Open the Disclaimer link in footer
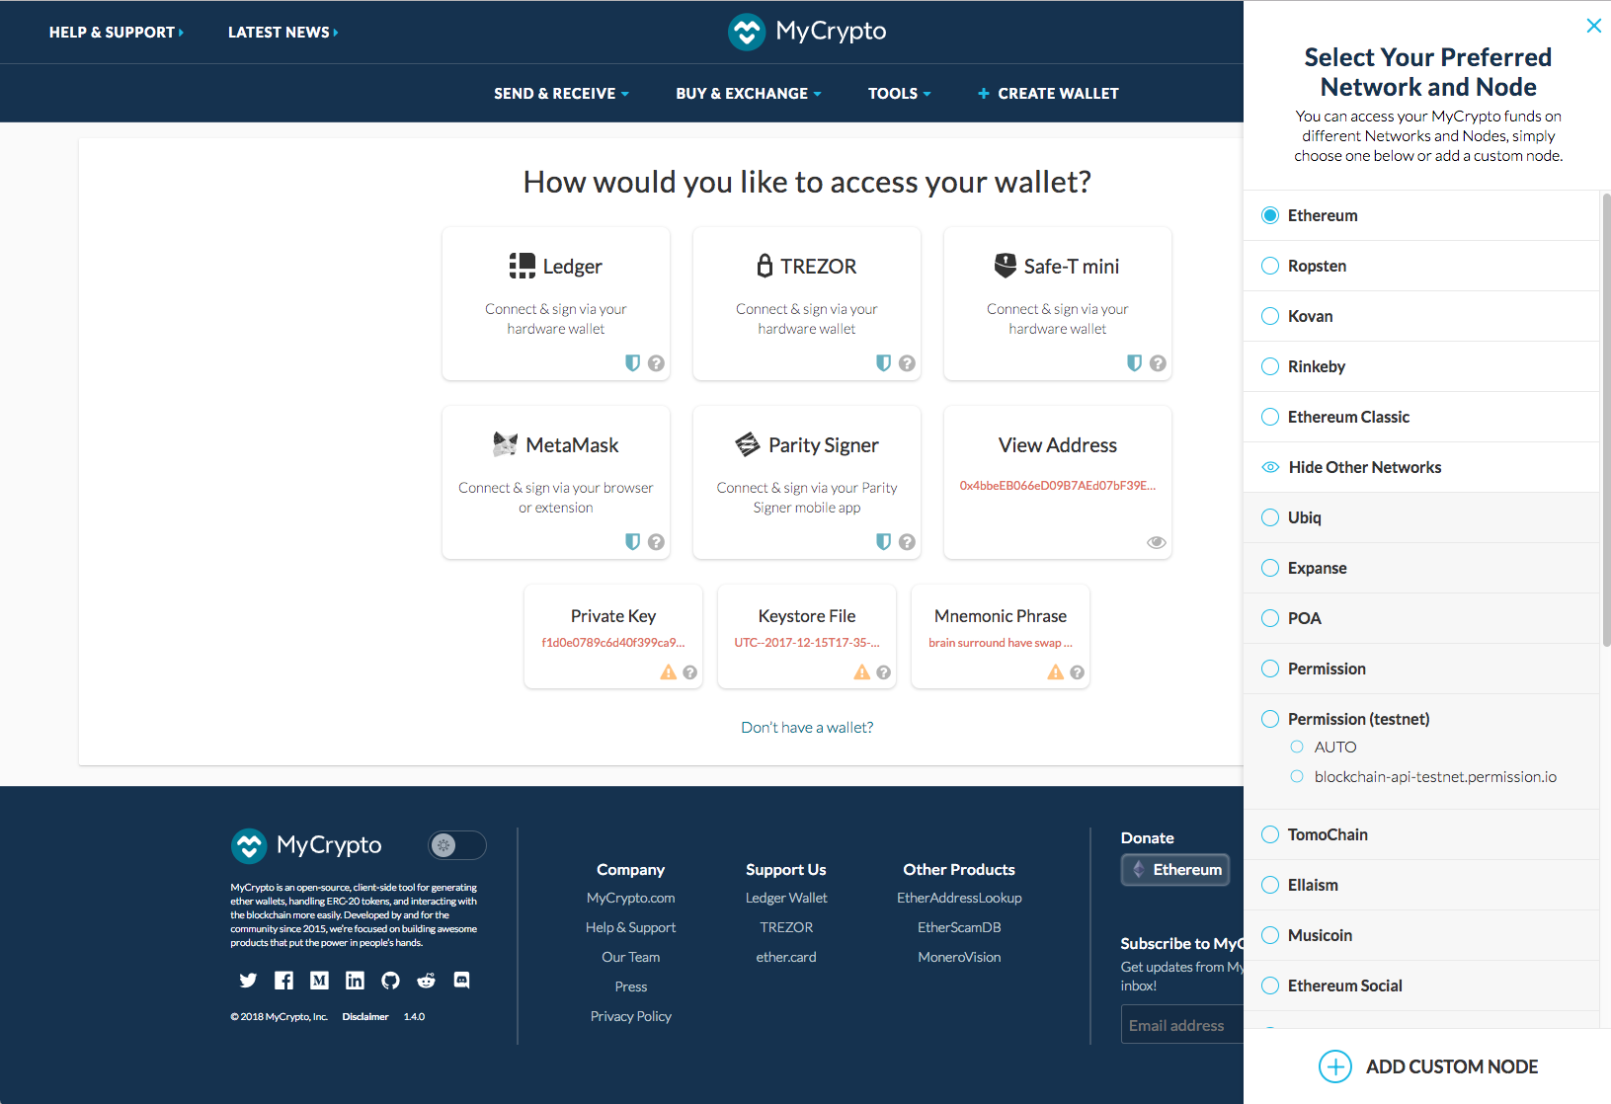1611x1104 pixels. point(365,1016)
